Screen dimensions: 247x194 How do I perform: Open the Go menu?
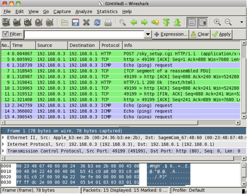46,11
